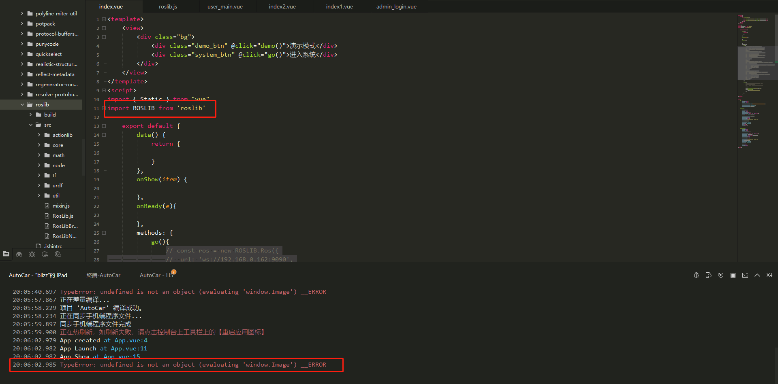Select mixin.js file icon in tree
This screenshot has height=384, width=778.
pyautogui.click(x=47, y=206)
